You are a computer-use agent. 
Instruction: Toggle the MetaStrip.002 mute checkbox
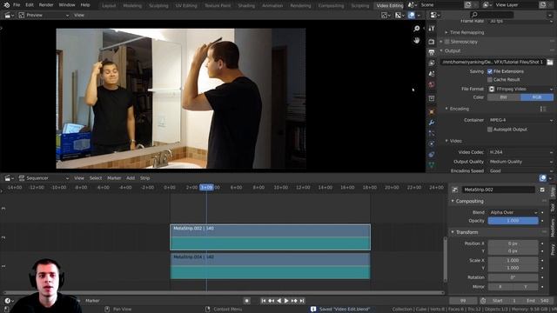(x=542, y=190)
